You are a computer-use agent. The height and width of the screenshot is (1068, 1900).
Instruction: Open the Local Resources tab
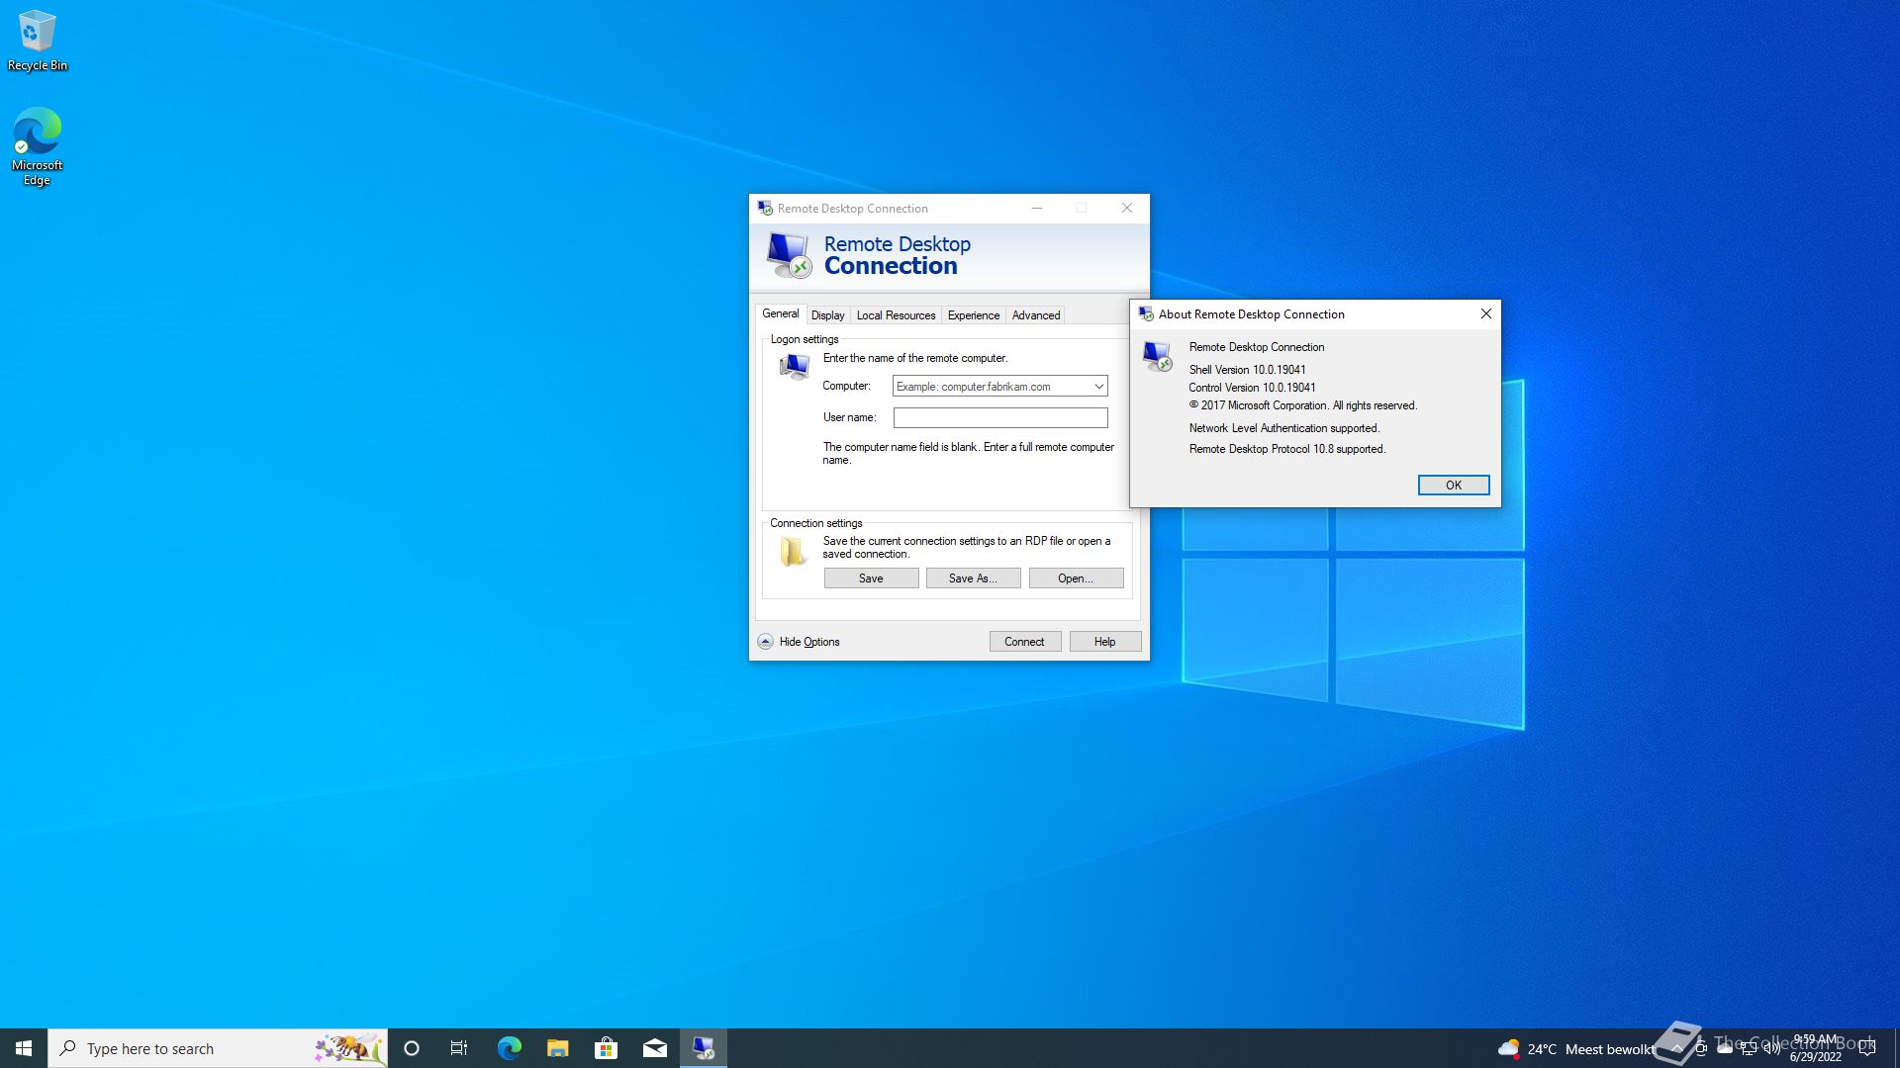896,315
